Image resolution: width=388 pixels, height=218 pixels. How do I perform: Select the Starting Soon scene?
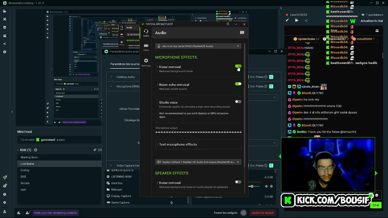point(59,157)
